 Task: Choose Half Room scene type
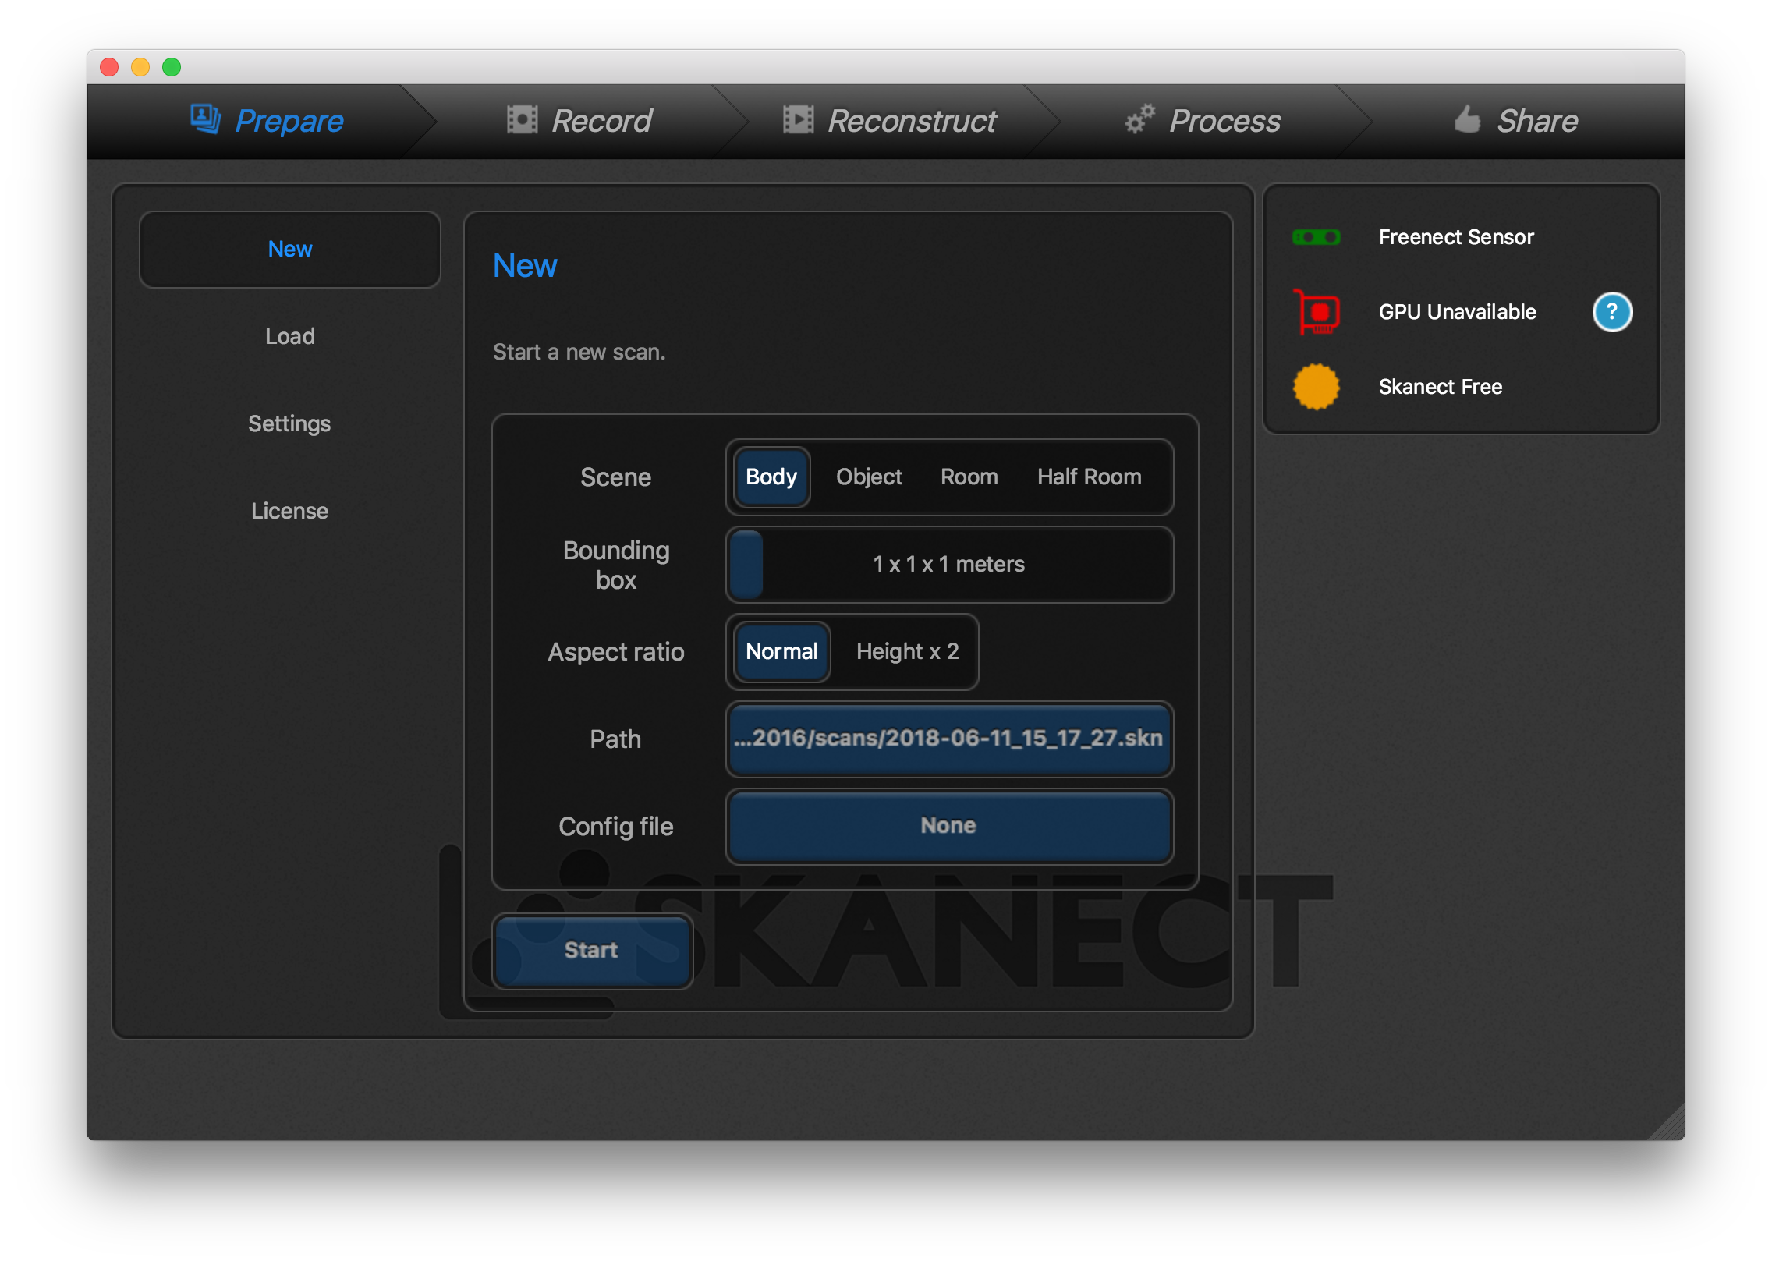point(1089,477)
